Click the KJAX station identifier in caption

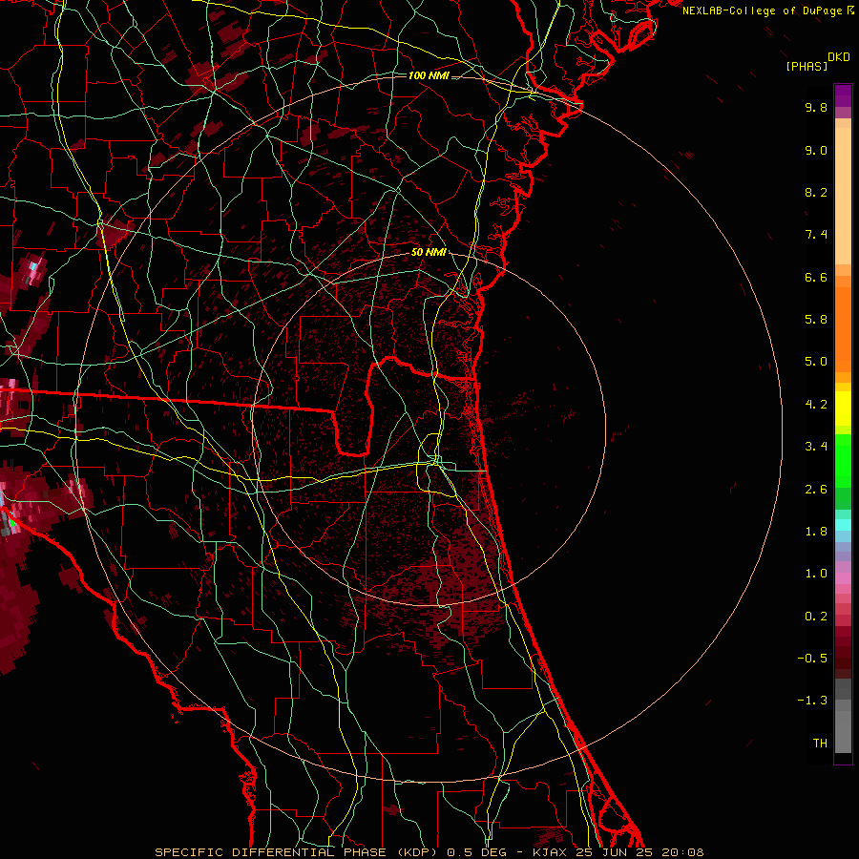coord(550,852)
